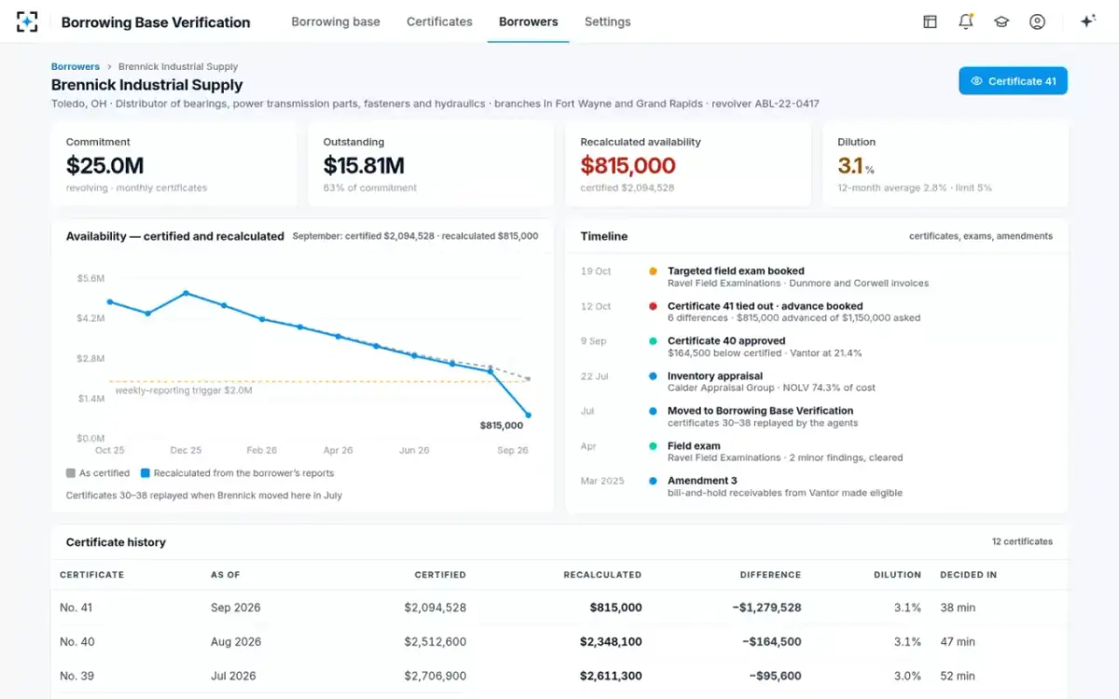Select the $815,000 chart end point
1119x699 pixels.
528,415
